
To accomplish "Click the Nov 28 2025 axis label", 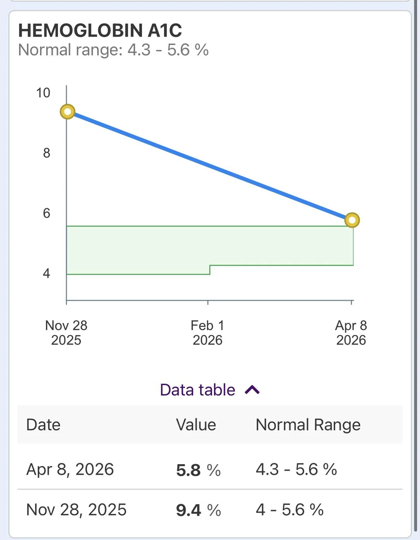I will coord(66,333).
